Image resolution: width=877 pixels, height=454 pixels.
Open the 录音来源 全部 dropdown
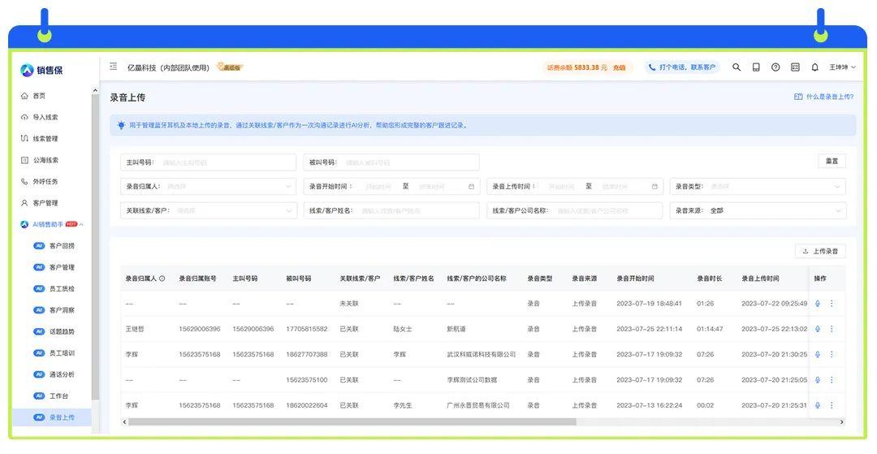pyautogui.click(x=758, y=211)
